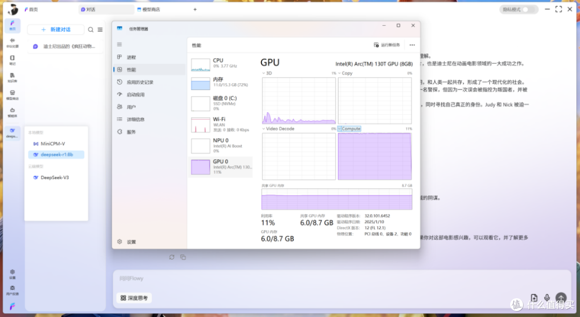The height and width of the screenshot is (317, 580).
Task: Send the message with the arrow button
Action: coord(561,298)
